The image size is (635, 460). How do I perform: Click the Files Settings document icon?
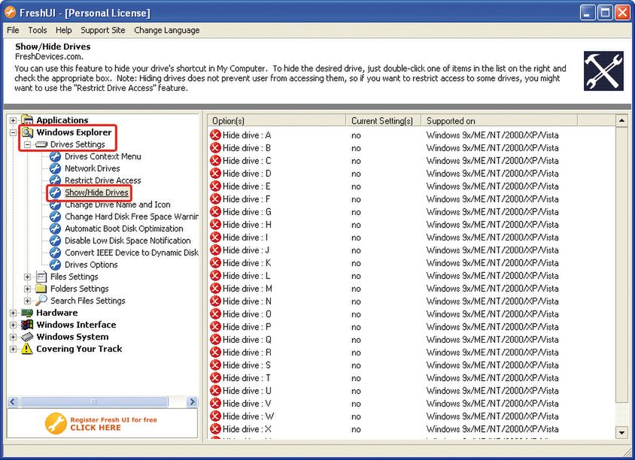point(41,277)
